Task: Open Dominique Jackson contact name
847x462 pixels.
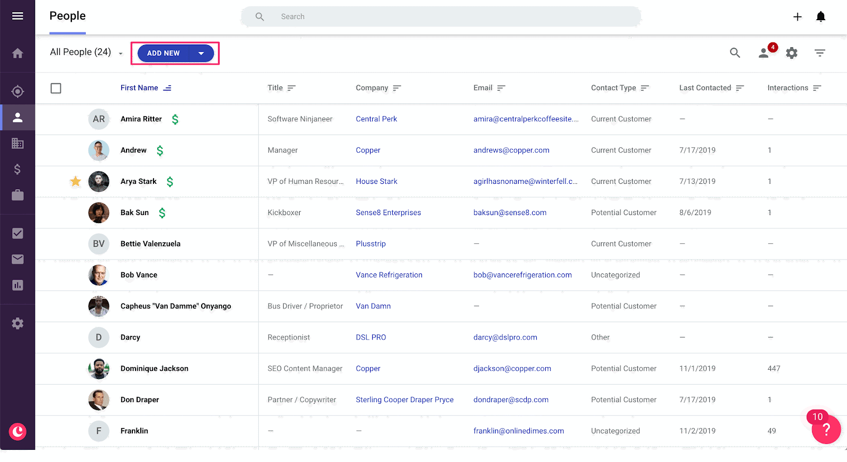Action: point(154,369)
